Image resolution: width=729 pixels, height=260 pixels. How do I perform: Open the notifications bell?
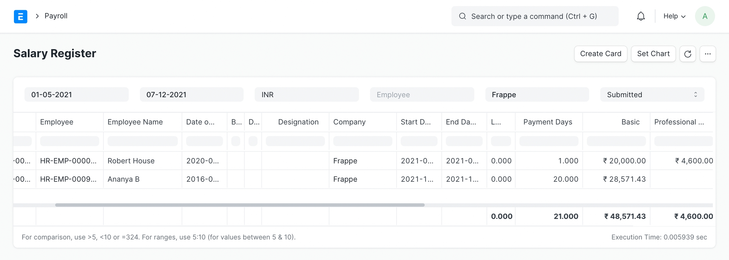point(641,16)
